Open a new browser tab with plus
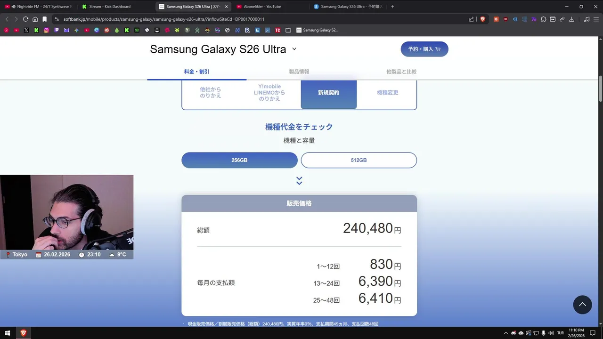This screenshot has width=603, height=339. [392, 7]
